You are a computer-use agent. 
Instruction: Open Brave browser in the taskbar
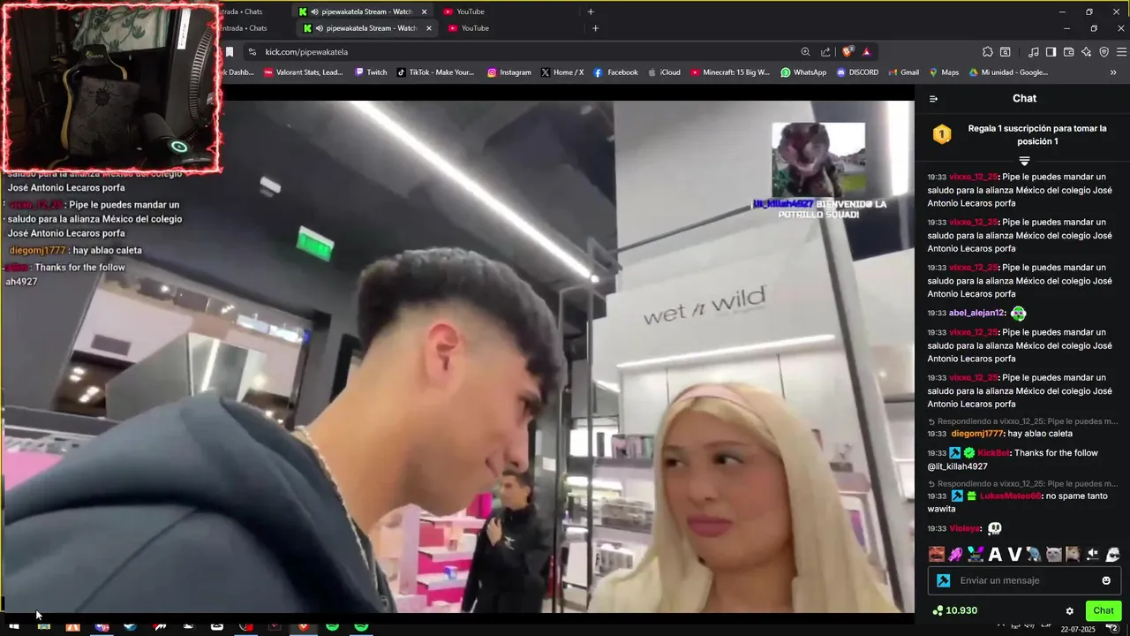pos(303,627)
